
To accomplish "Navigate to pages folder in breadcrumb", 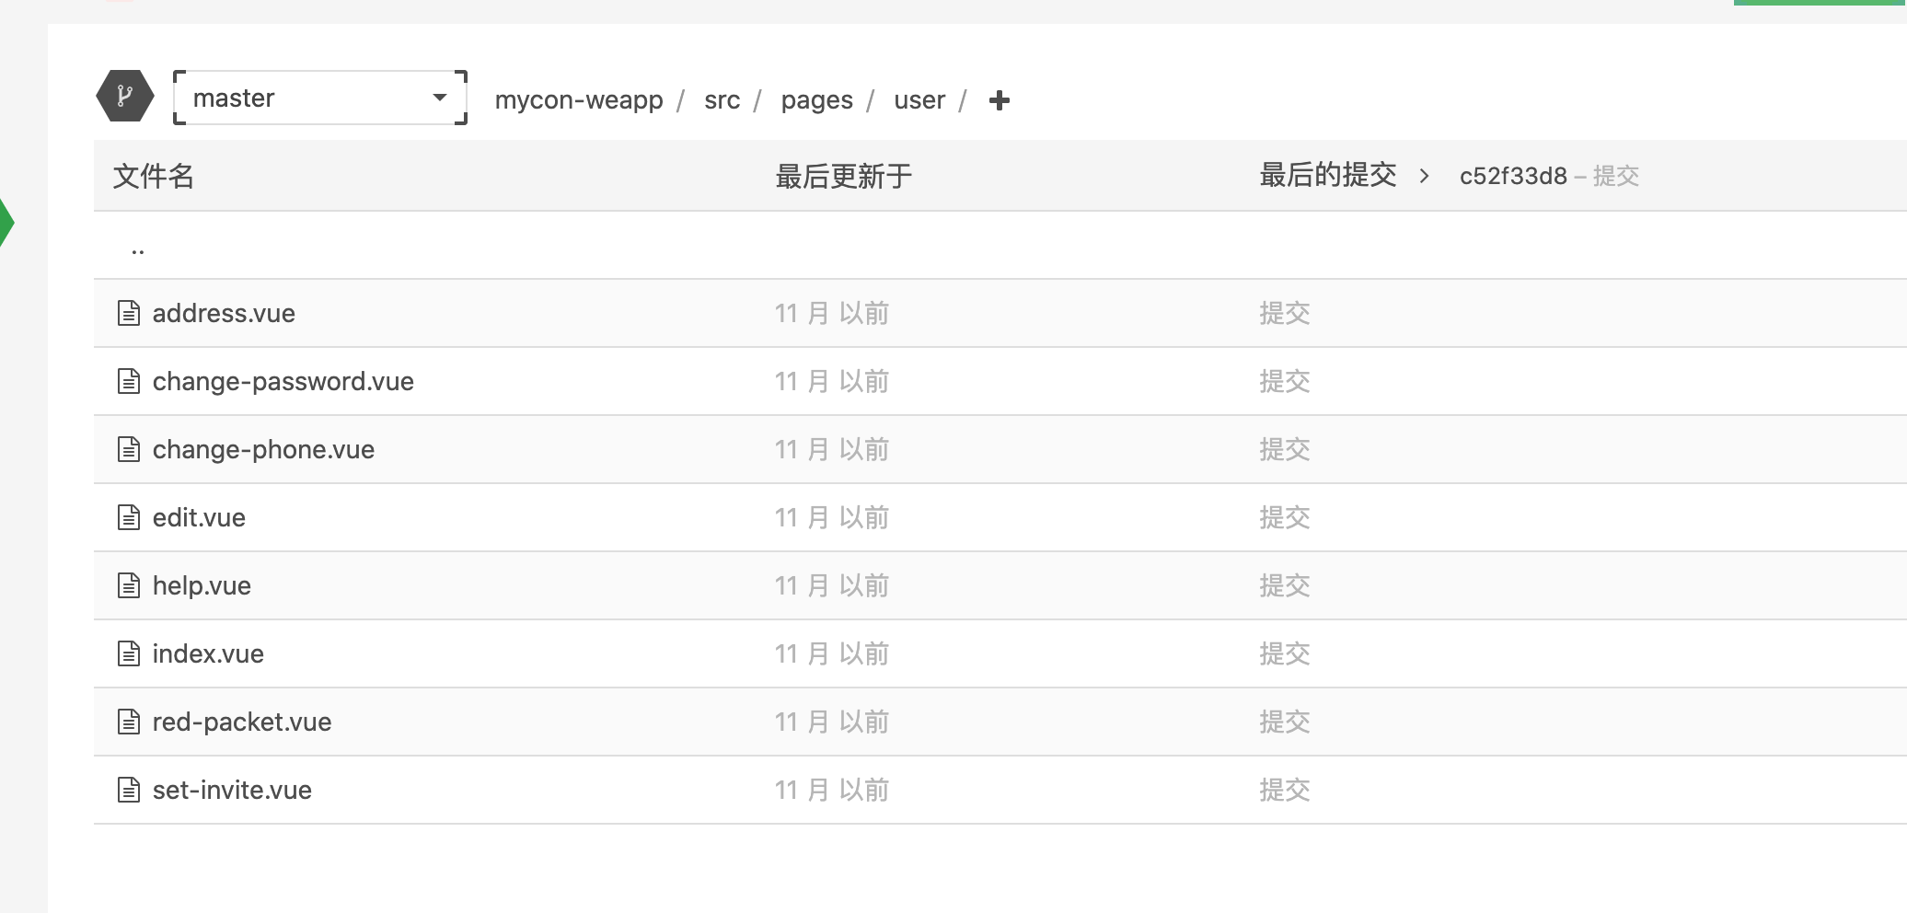I will (x=816, y=99).
